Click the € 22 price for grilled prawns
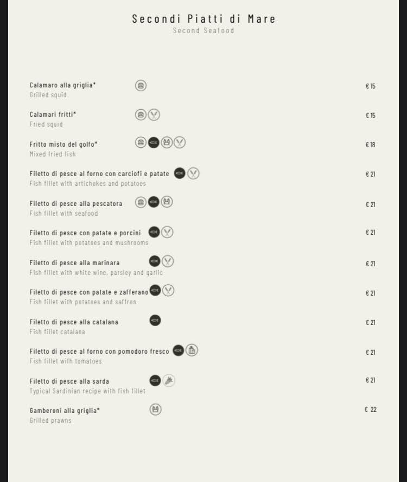 pyautogui.click(x=371, y=410)
